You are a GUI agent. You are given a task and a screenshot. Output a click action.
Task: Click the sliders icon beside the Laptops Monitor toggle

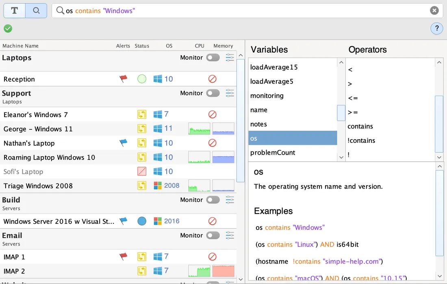[x=230, y=57]
